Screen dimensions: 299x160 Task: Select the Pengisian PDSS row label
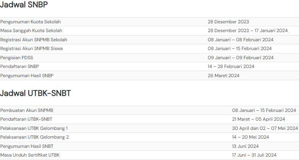[x=17, y=58]
